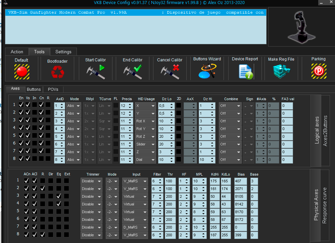The image size is (335, 243).
Task: Open Mode dropdown for logical axis 1
Action: pos(74,106)
